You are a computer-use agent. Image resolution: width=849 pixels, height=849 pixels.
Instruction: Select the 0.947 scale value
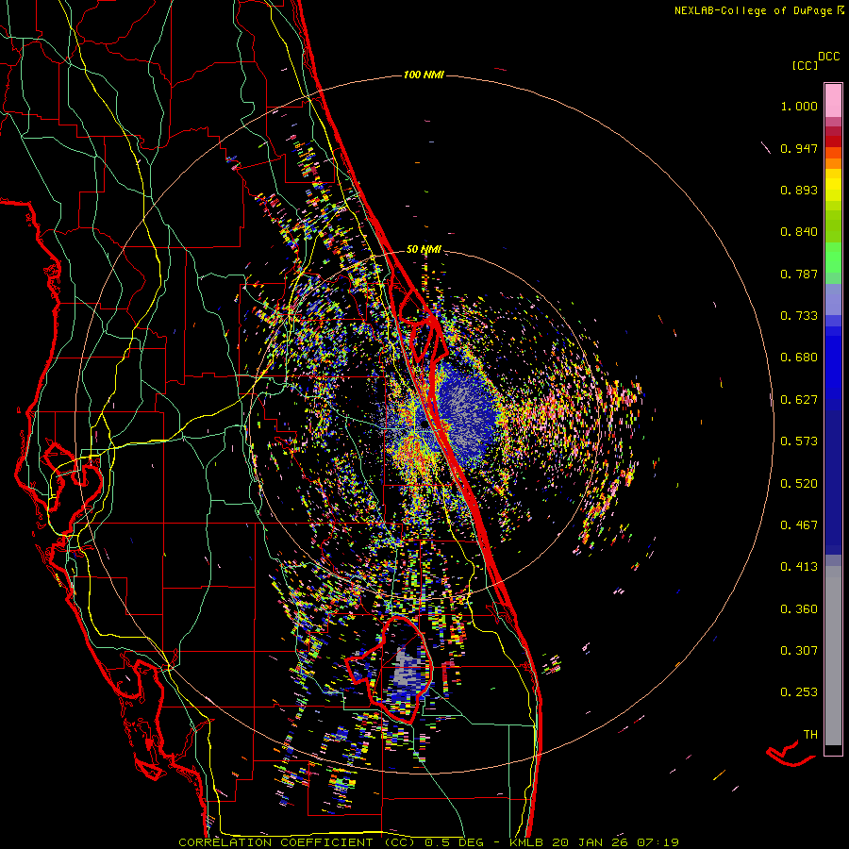pos(799,148)
